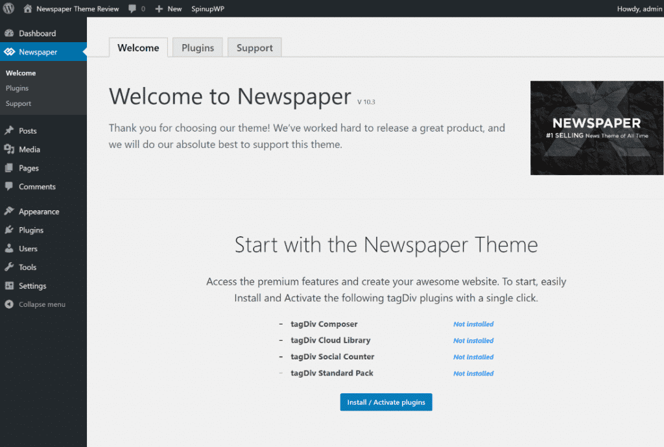This screenshot has height=447, width=664.
Task: Click the plus icon next to New
Action: (x=159, y=9)
